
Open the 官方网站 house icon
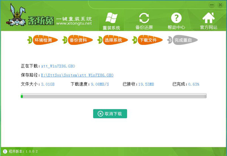coord(208,18)
